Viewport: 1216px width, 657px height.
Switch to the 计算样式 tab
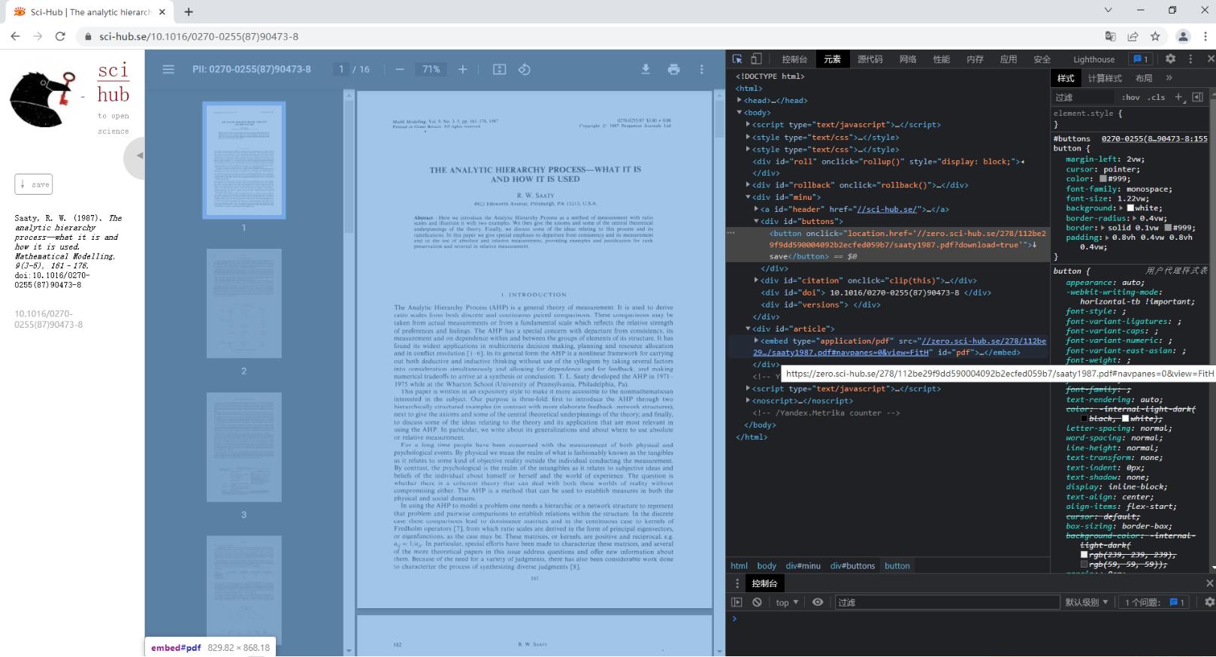coord(1105,78)
